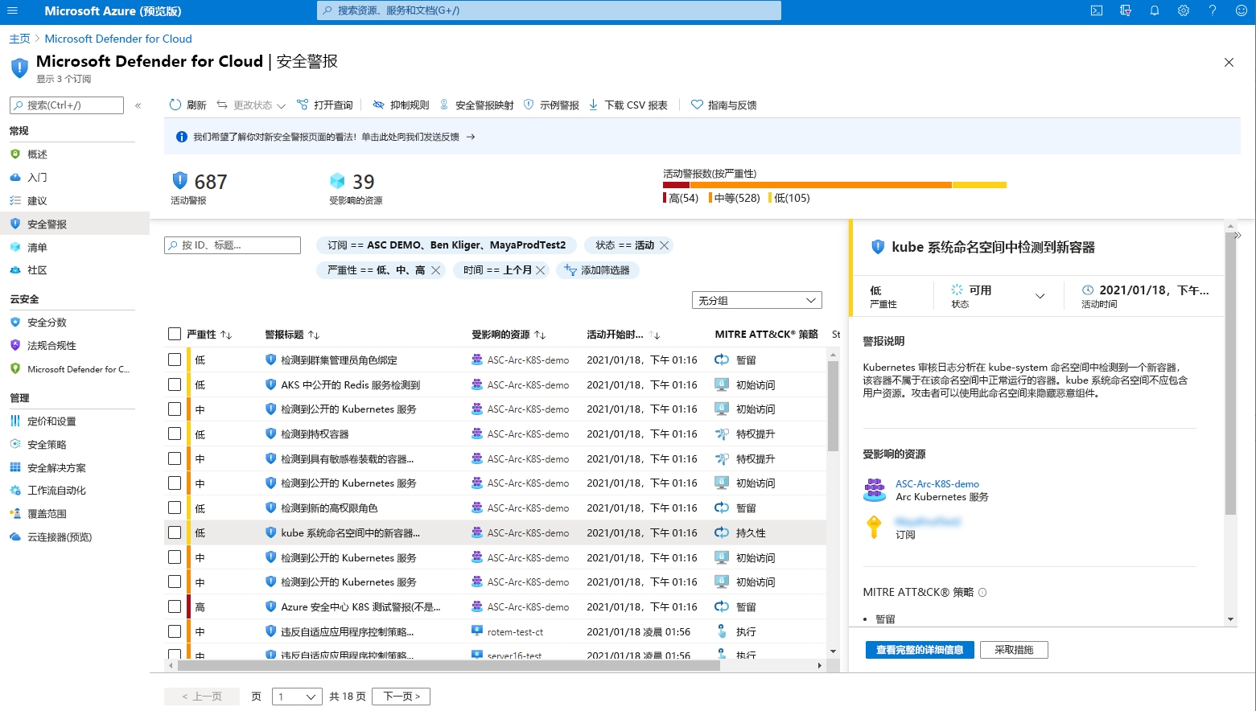Sort by severity column arrows
Viewport: 1256px width, 711px height.
click(x=226, y=335)
